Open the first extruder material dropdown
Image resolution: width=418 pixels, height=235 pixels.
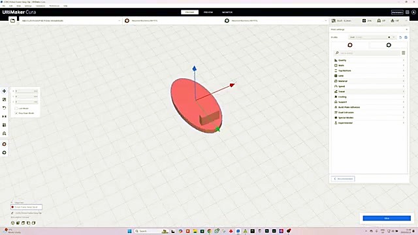point(174,20)
